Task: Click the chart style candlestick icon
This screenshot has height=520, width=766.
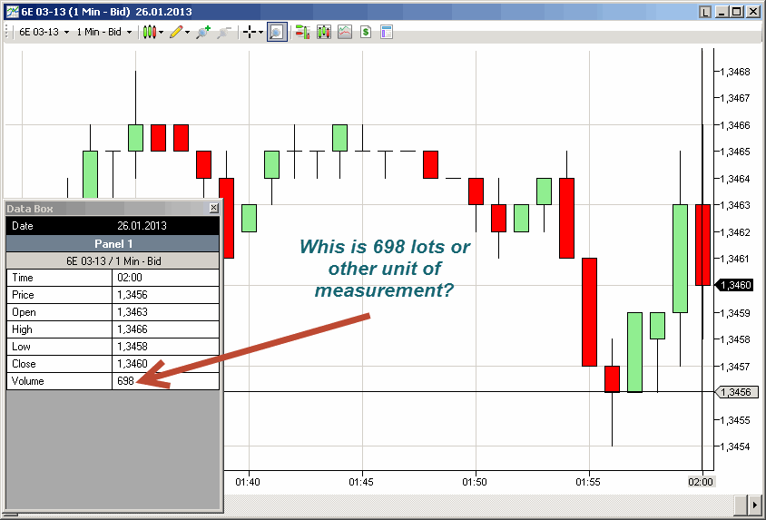Action: coord(151,32)
